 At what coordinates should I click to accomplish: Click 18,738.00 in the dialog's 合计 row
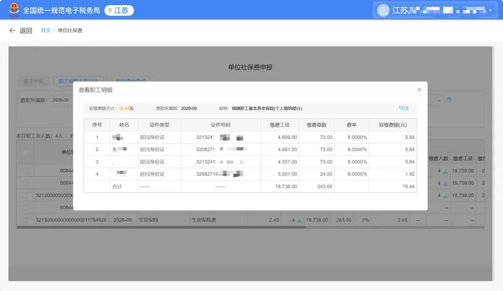(286, 186)
